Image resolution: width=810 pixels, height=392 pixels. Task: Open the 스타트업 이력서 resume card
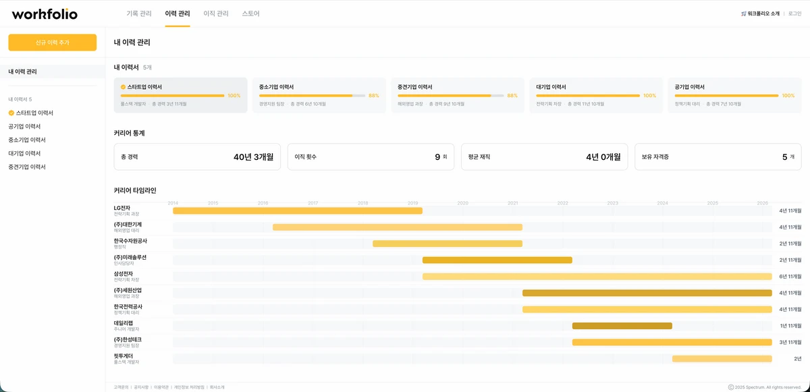click(181, 95)
